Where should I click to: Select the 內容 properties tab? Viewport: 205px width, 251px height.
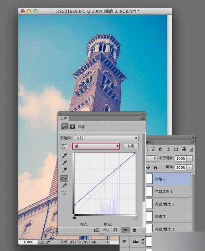64,119
